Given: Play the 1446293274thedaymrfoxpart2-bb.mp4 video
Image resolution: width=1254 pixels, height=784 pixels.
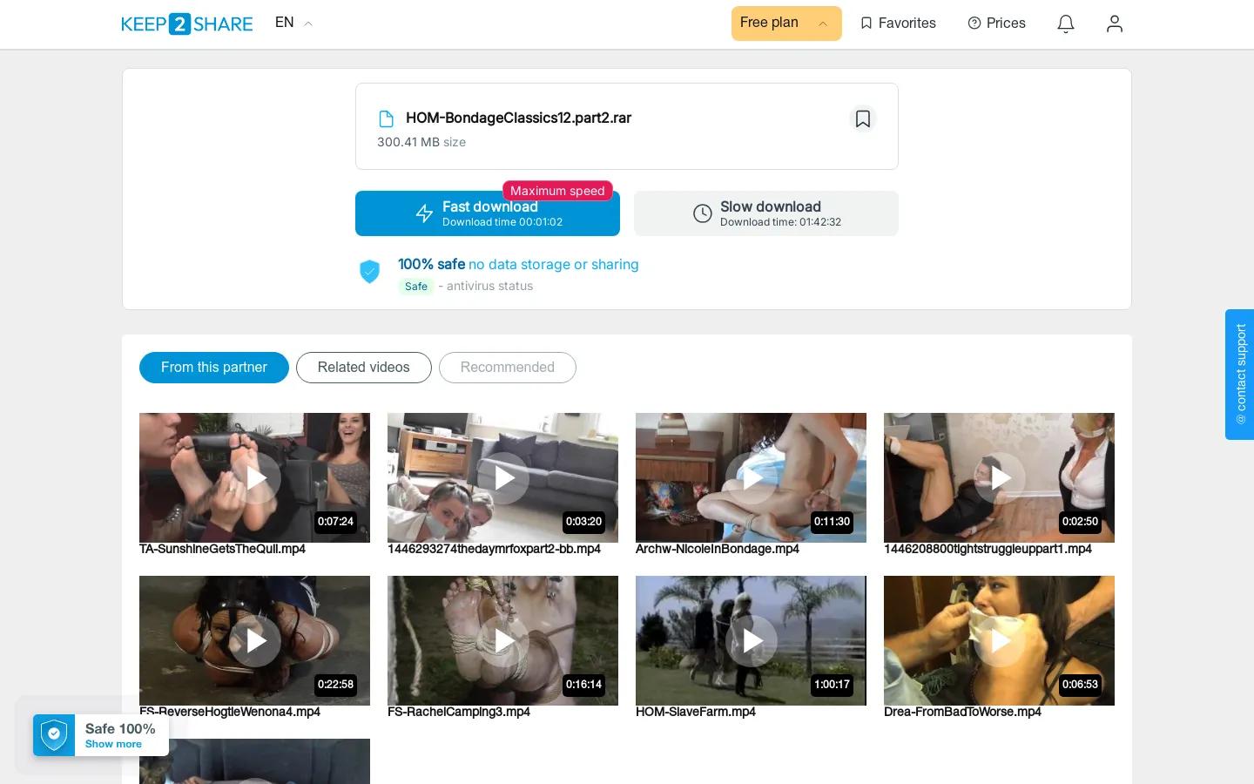Looking at the screenshot, I should 503,477.
